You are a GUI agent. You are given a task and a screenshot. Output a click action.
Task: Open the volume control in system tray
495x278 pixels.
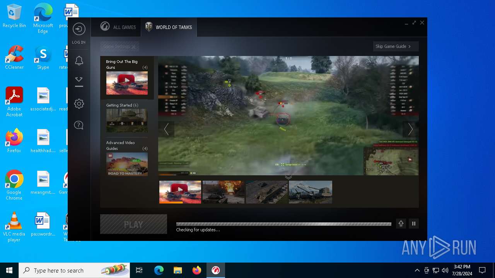pos(445,270)
